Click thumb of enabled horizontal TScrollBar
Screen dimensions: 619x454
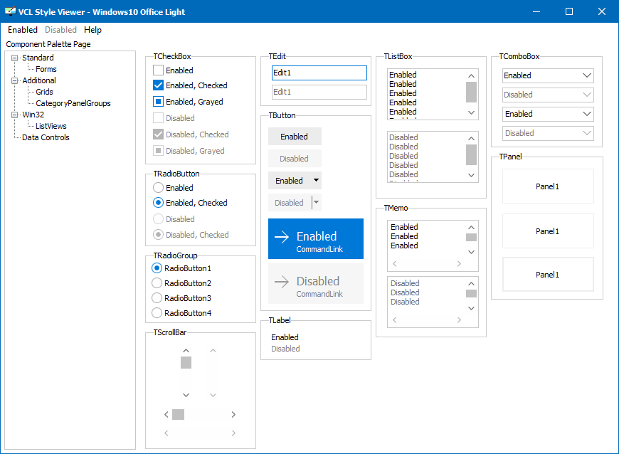pos(178,415)
